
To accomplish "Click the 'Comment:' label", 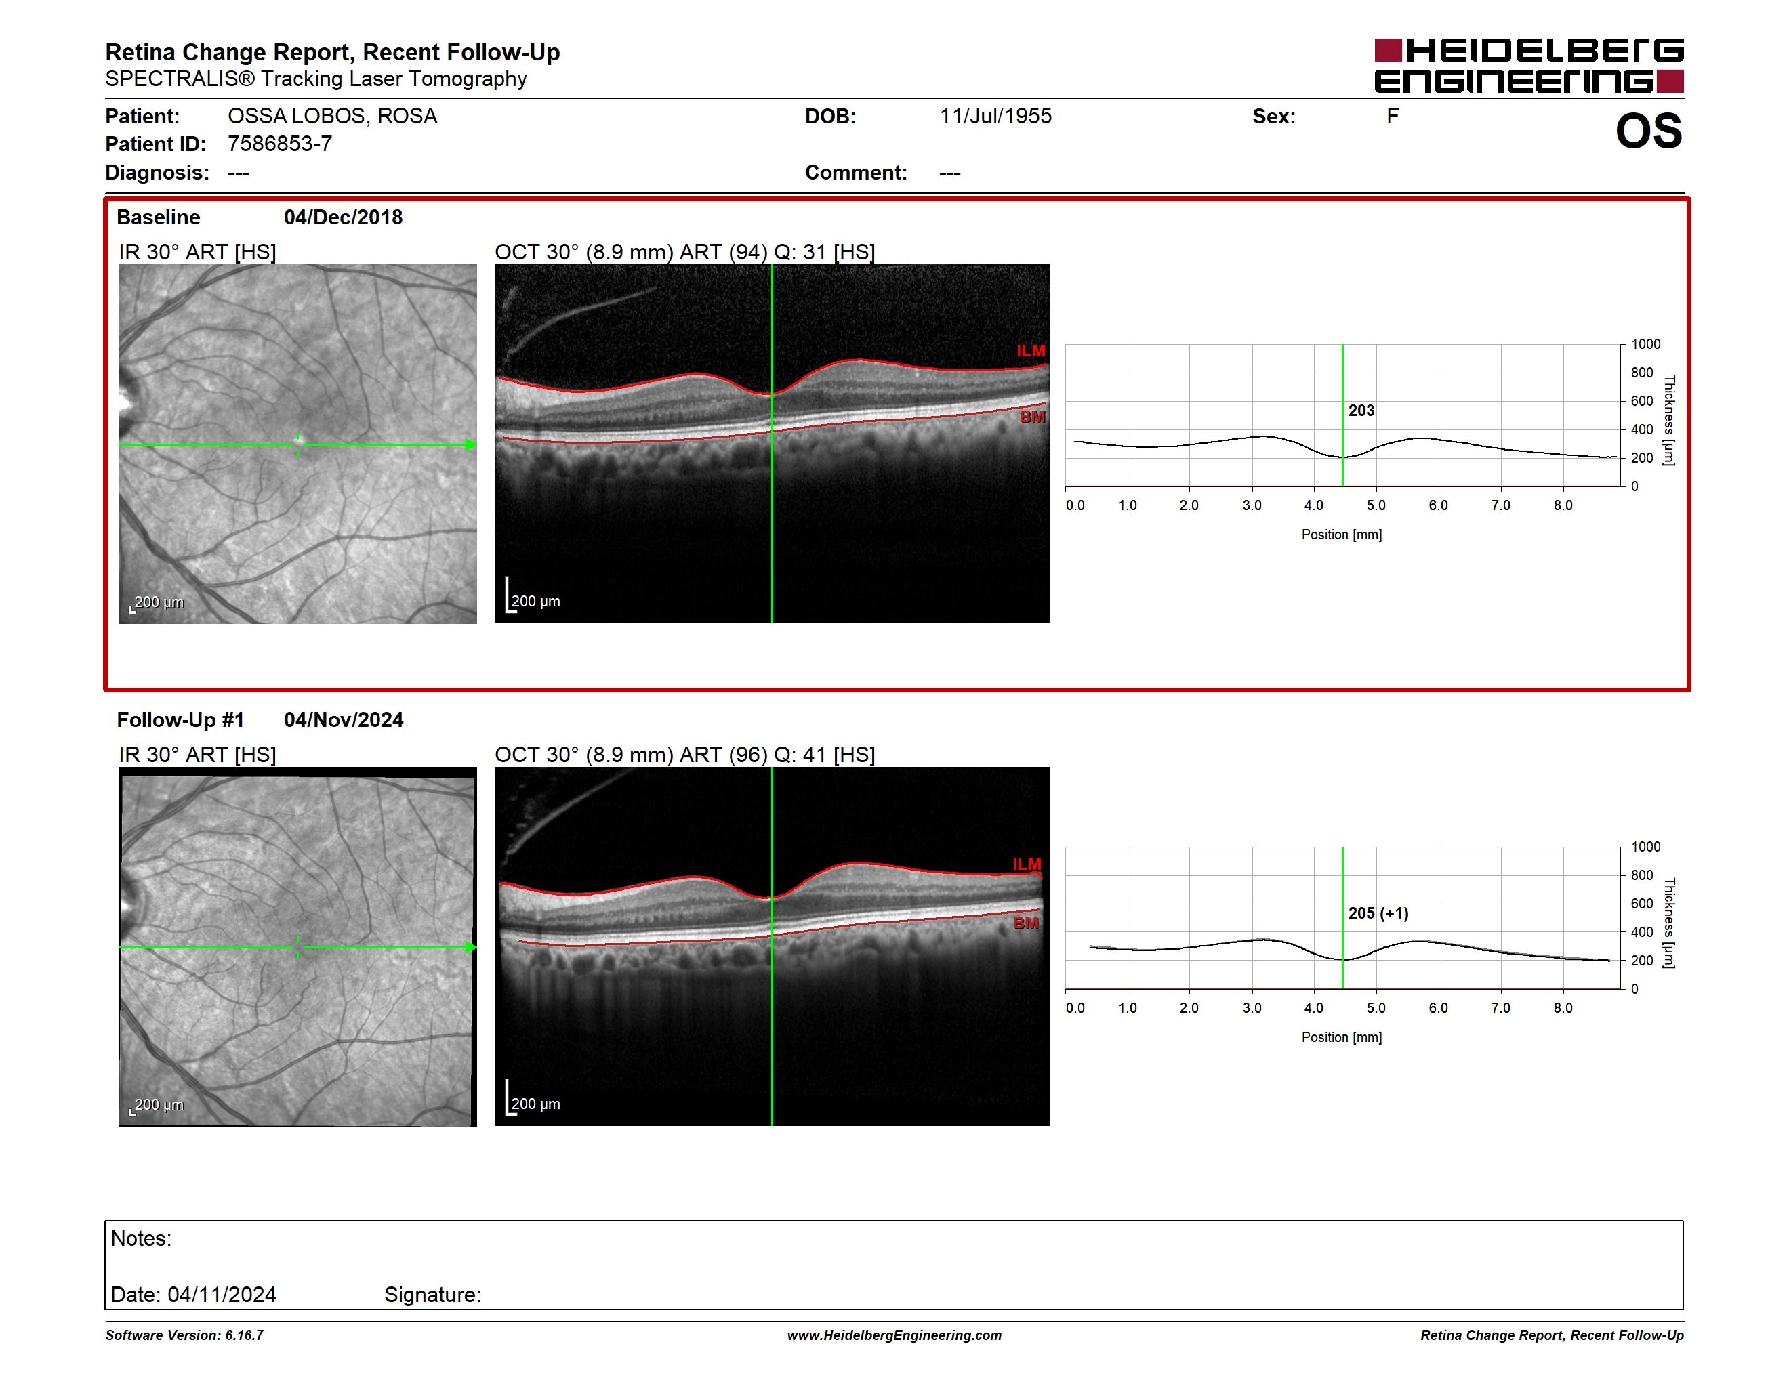I will [x=856, y=173].
